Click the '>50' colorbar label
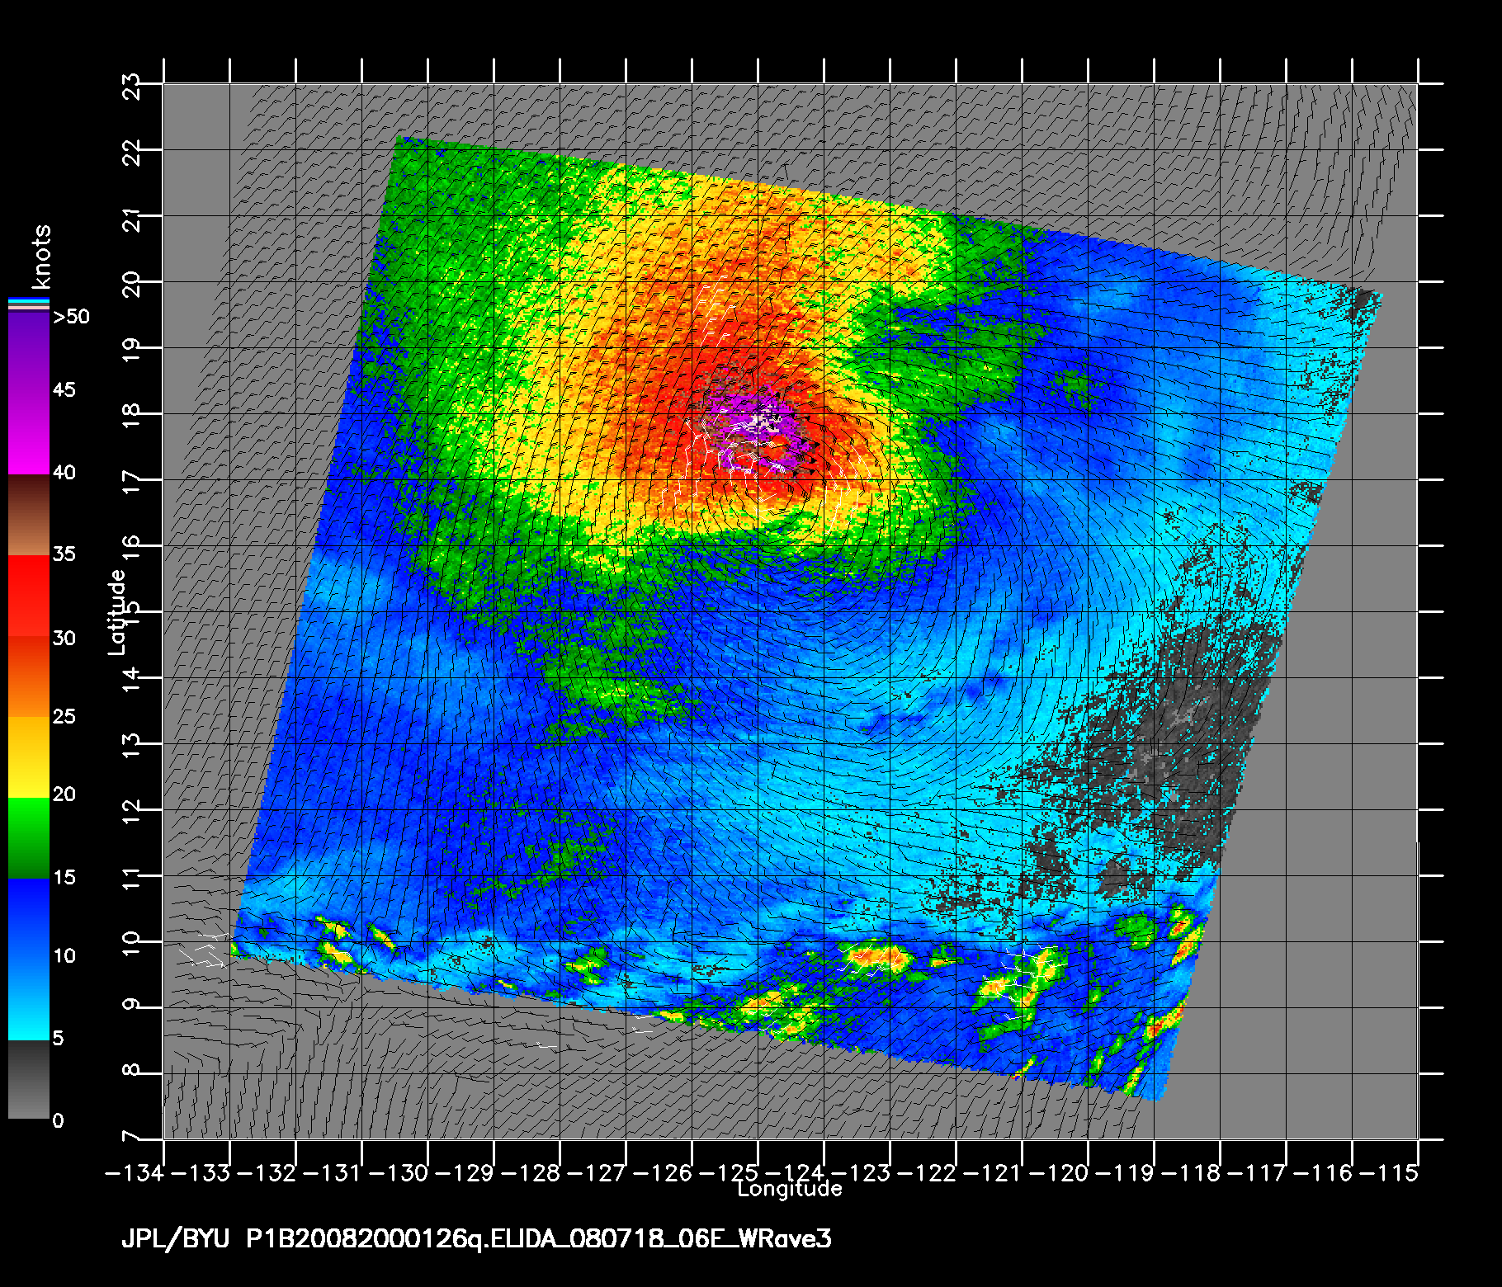This screenshot has width=1502, height=1287. click(71, 317)
